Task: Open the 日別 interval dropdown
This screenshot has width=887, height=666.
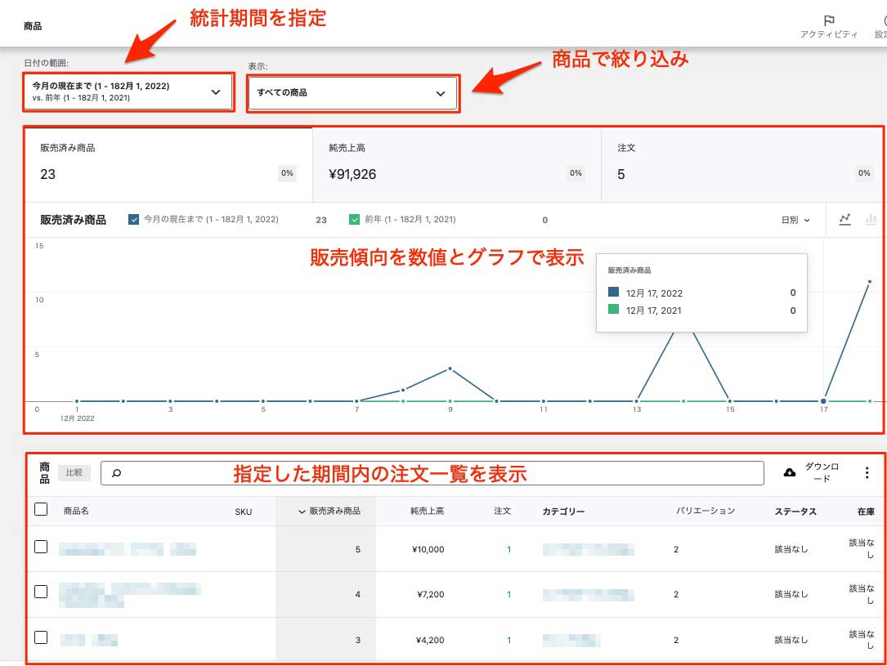Action: coord(795,220)
